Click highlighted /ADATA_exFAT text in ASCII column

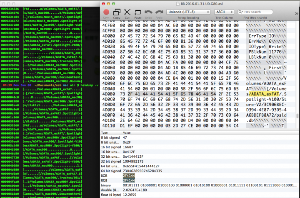(264, 94)
